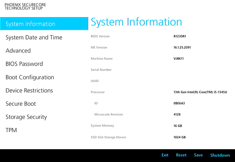Click the processor ID value 0B06A3
The width and height of the screenshot is (235, 162).
click(x=179, y=103)
